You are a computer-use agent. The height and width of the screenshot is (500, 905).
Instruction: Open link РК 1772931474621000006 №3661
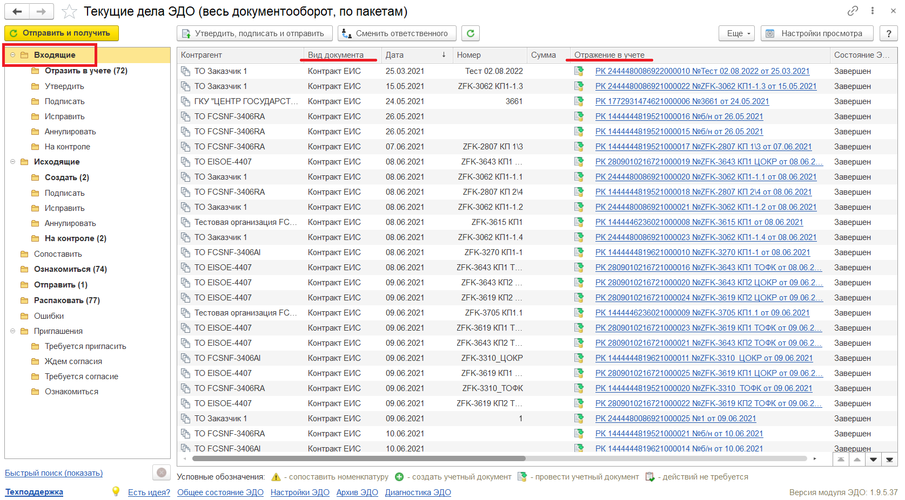[x=682, y=101]
